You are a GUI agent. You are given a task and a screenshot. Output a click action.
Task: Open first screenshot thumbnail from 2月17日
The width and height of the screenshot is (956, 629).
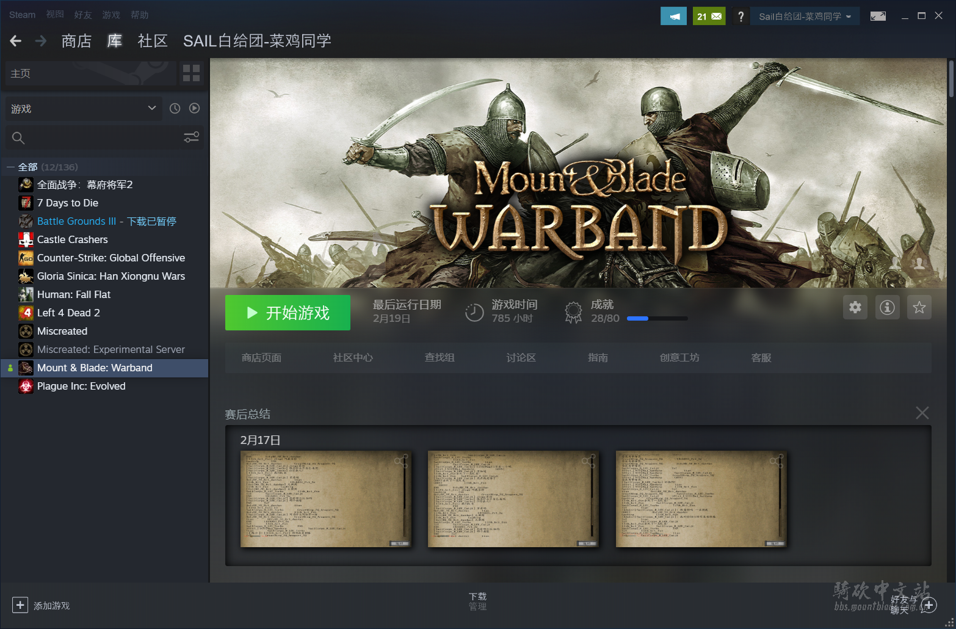[326, 499]
